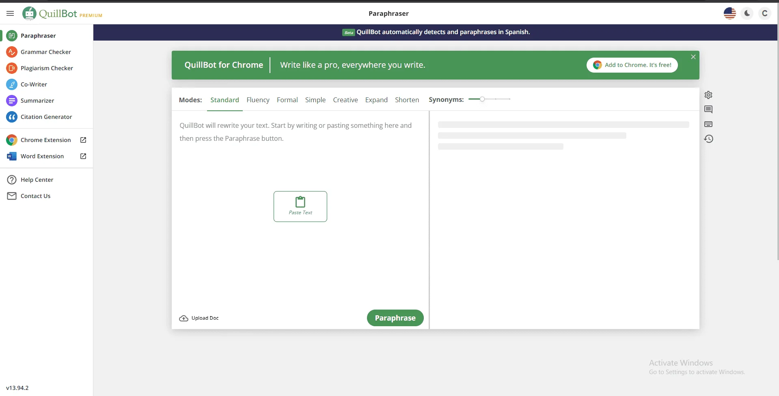Toggle dark mode moon icon
Screen dimensions: 779x396
tap(747, 13)
